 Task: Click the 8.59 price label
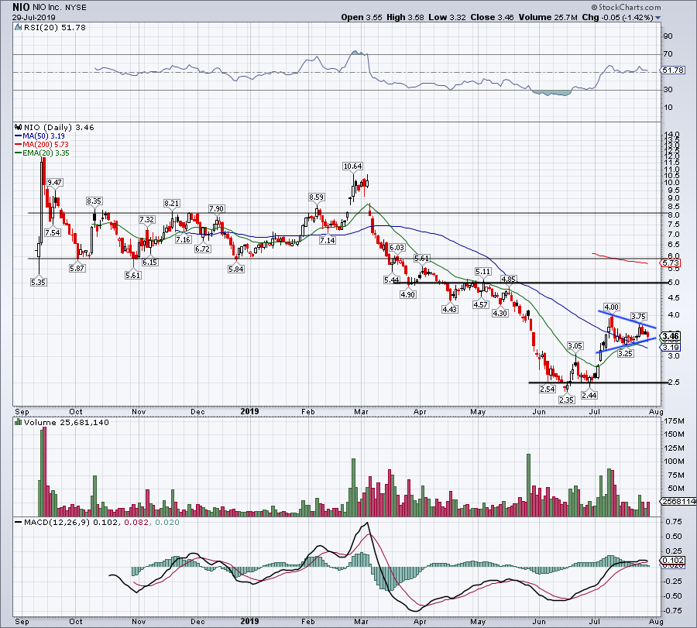[x=317, y=197]
